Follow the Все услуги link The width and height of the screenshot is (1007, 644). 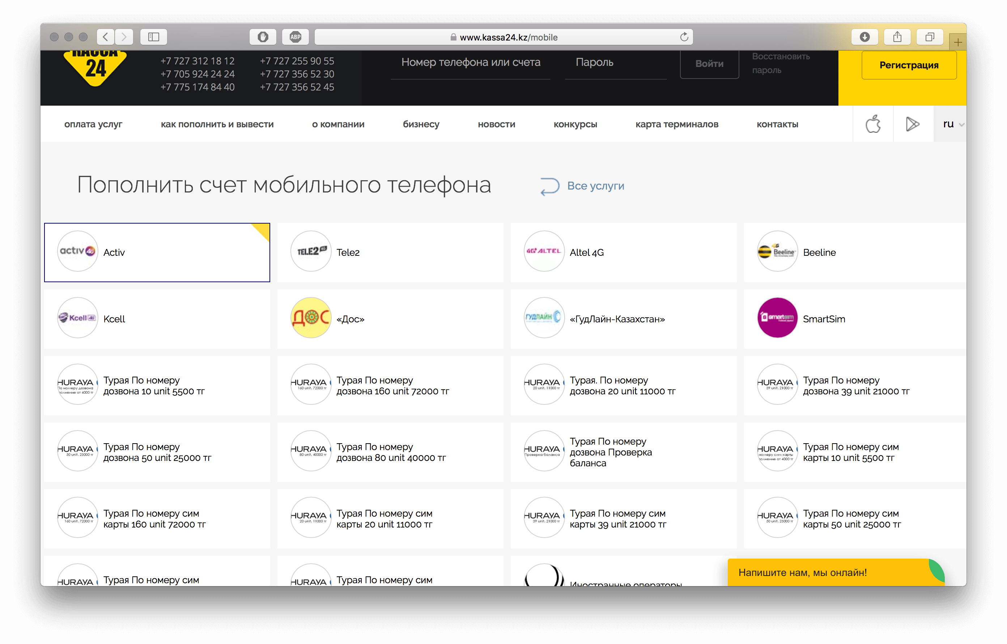click(595, 186)
